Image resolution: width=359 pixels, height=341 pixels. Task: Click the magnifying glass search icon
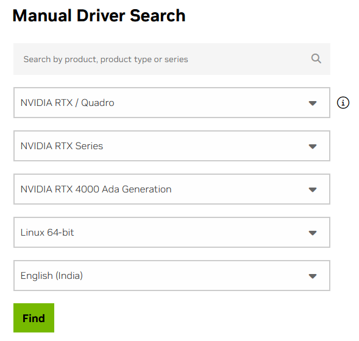pos(316,59)
